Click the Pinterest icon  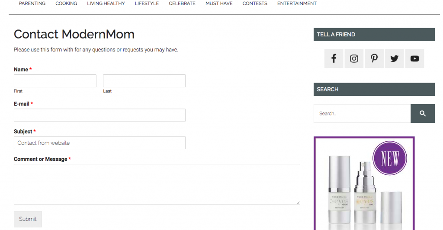374,59
